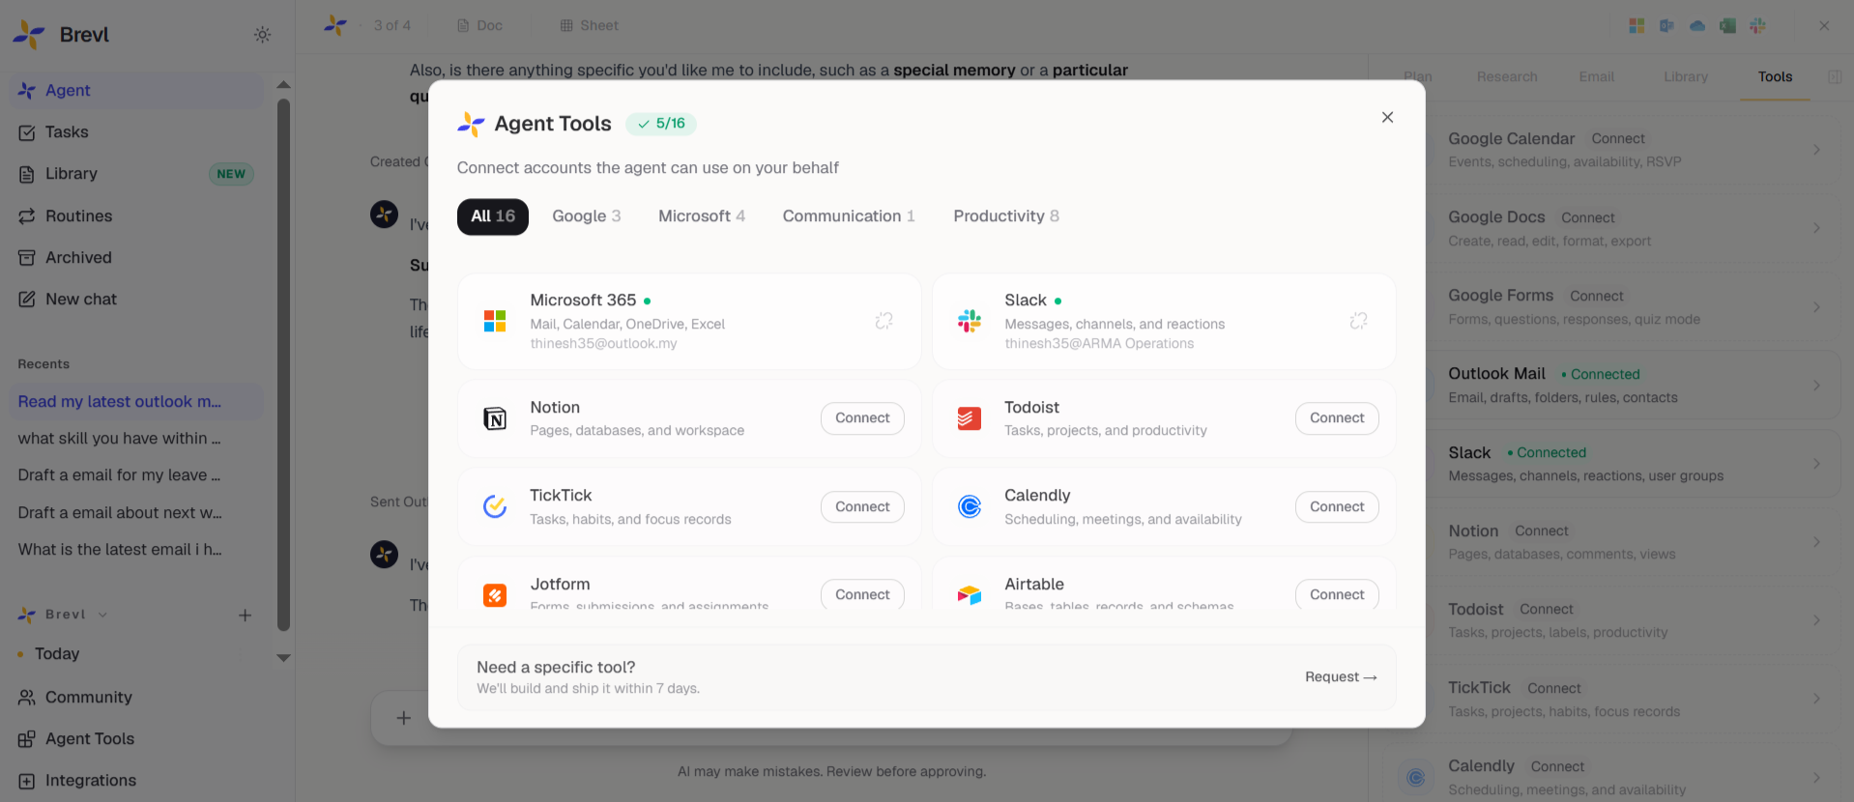
Task: Expand TickTick row chevron in Tools panel
Action: coord(1816,699)
